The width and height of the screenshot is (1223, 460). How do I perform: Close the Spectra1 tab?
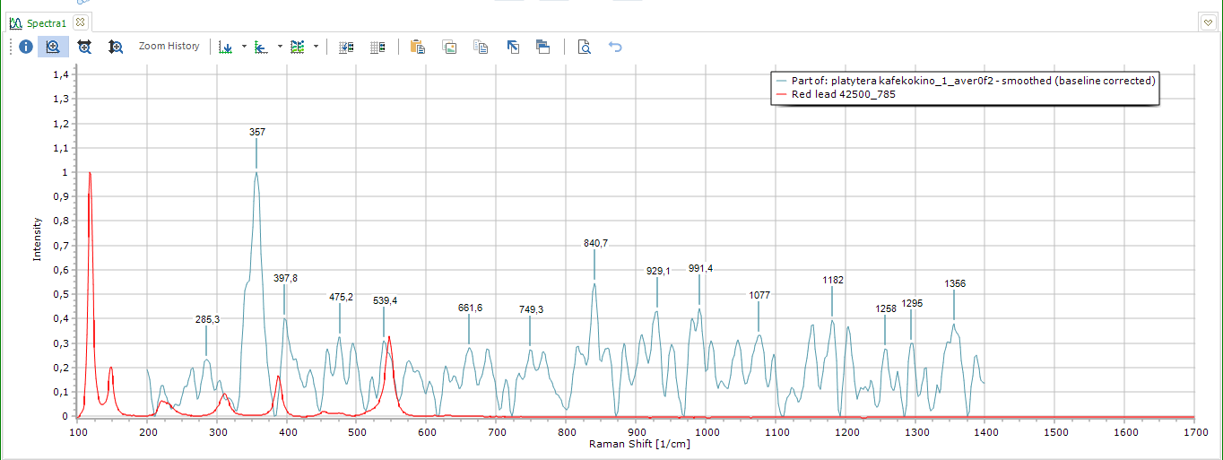click(x=80, y=21)
